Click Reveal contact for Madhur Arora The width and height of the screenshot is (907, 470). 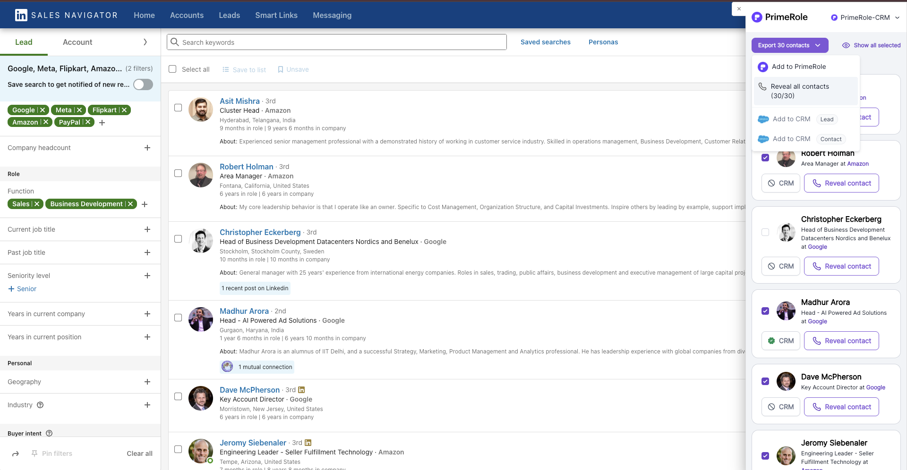point(841,341)
